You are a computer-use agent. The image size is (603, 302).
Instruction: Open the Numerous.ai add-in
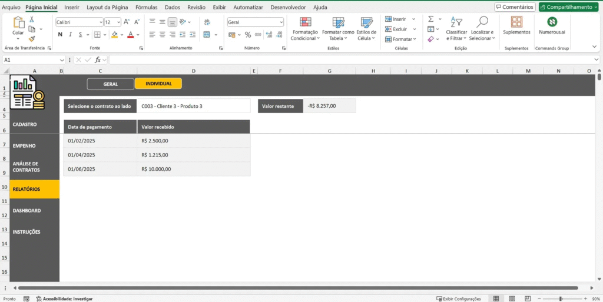pos(552,25)
